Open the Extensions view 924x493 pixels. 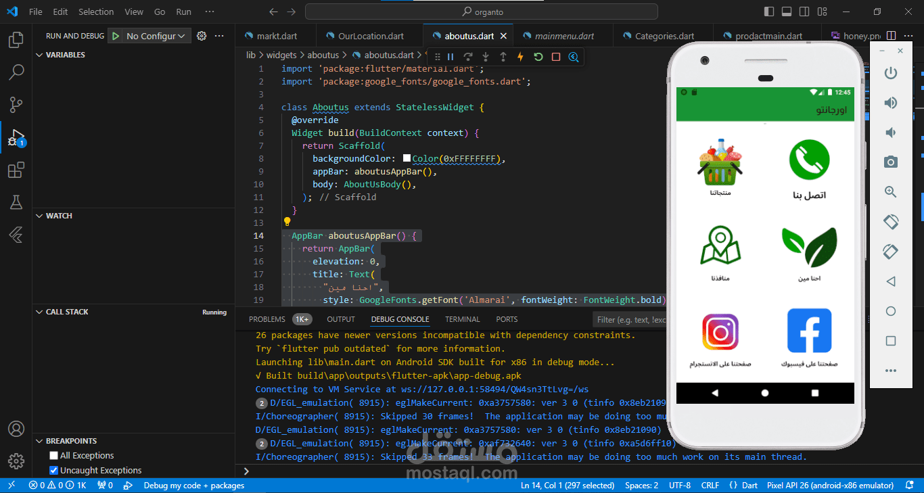coord(16,170)
